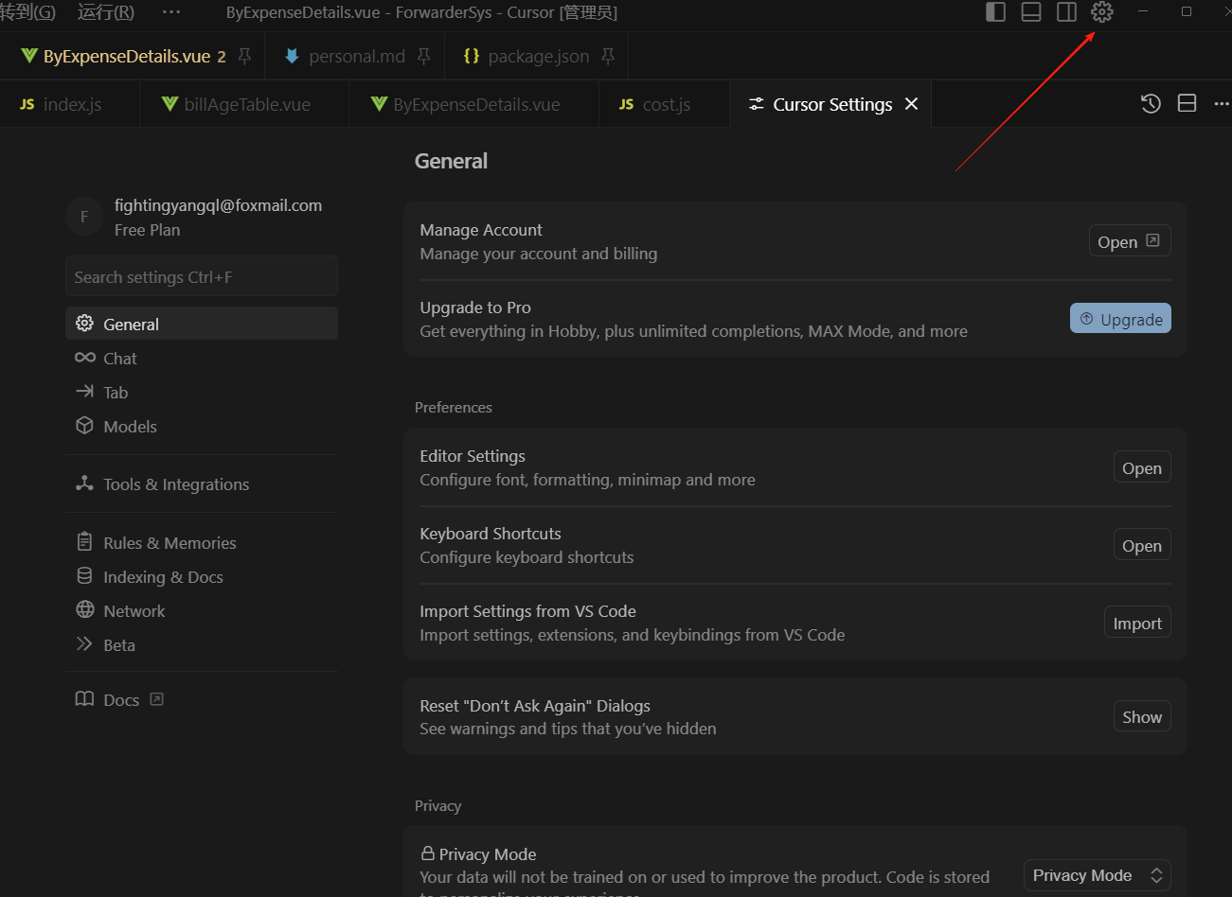Screen dimensions: 1232x897
Task: Click the Network globe icon
Action: click(85, 610)
